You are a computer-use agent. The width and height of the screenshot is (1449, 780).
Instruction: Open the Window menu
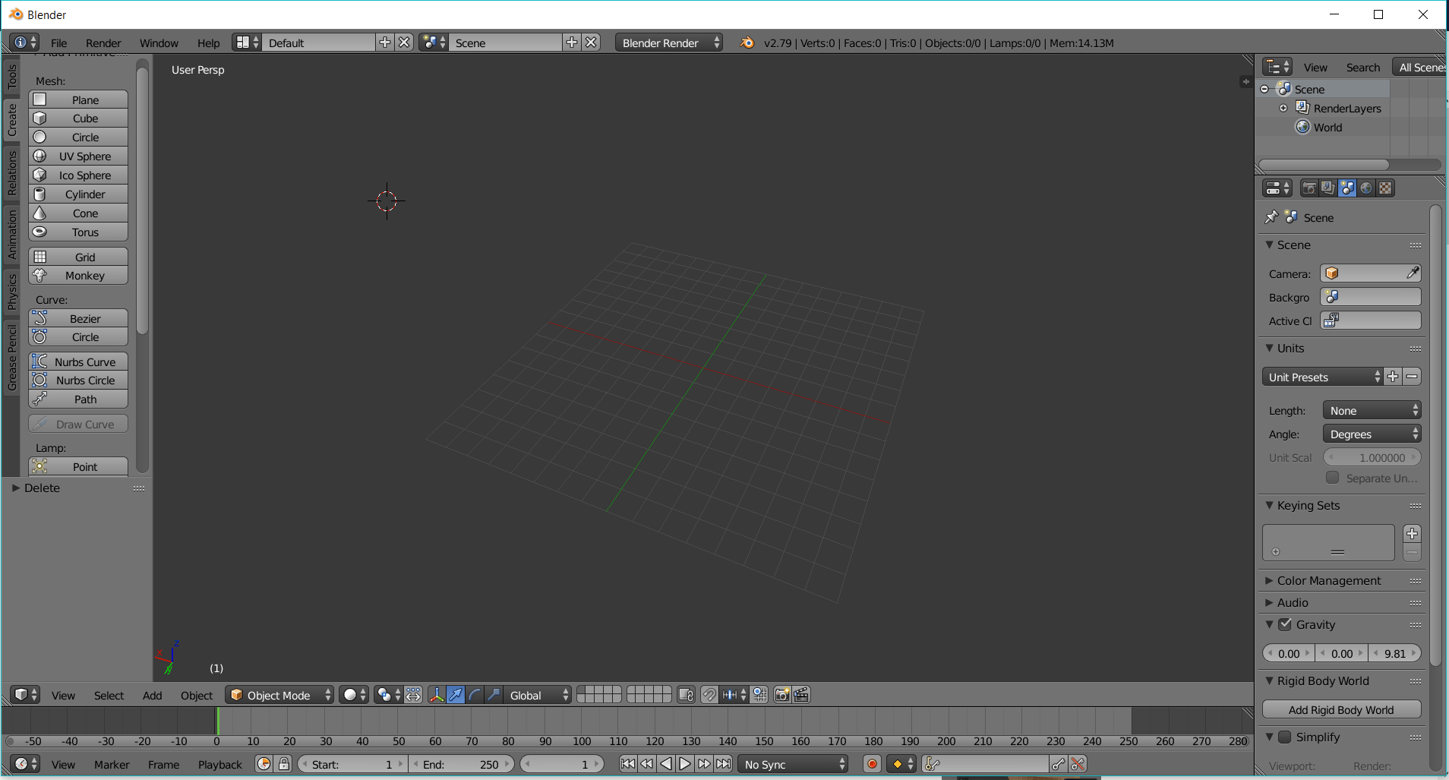[159, 43]
